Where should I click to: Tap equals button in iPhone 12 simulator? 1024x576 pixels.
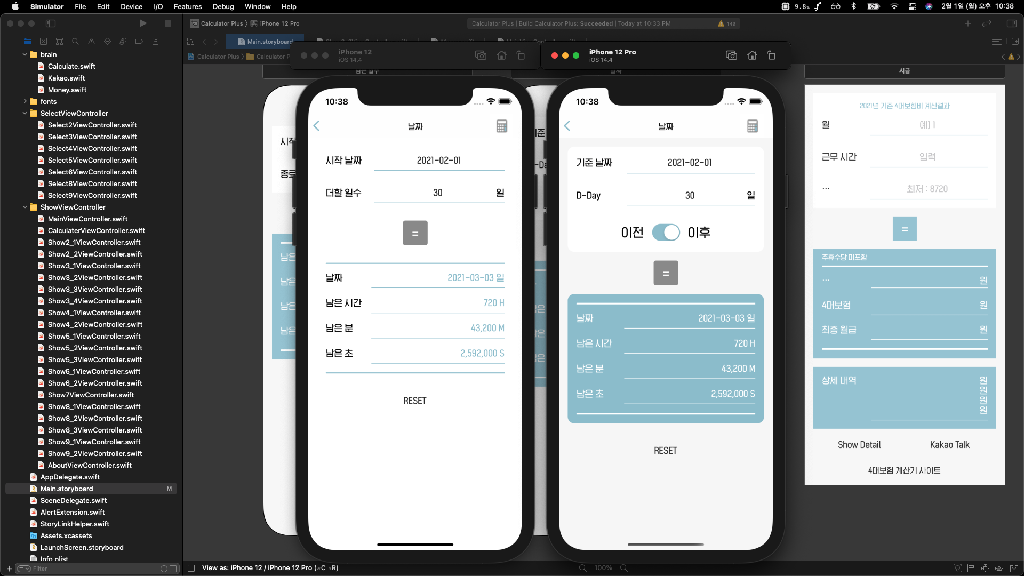tap(415, 233)
